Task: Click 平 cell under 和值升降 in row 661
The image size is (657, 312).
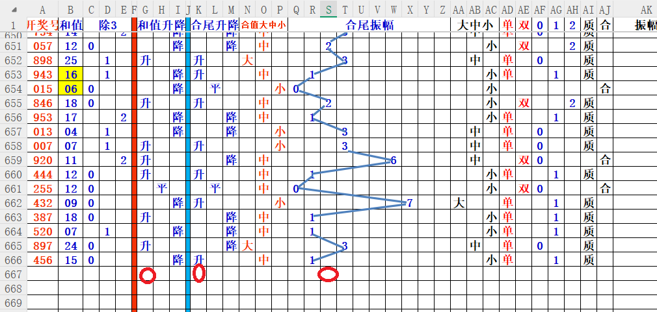Action: coord(161,188)
